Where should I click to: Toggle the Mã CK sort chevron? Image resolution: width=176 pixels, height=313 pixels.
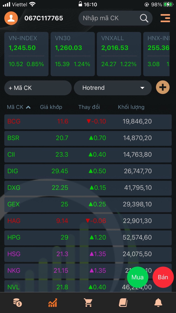tap(28, 107)
